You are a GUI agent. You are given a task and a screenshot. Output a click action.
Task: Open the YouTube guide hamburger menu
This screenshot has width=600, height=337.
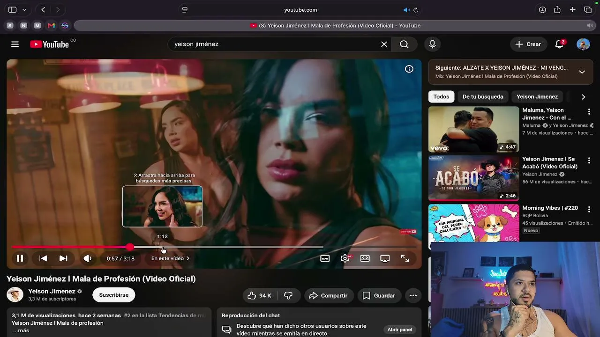point(15,44)
